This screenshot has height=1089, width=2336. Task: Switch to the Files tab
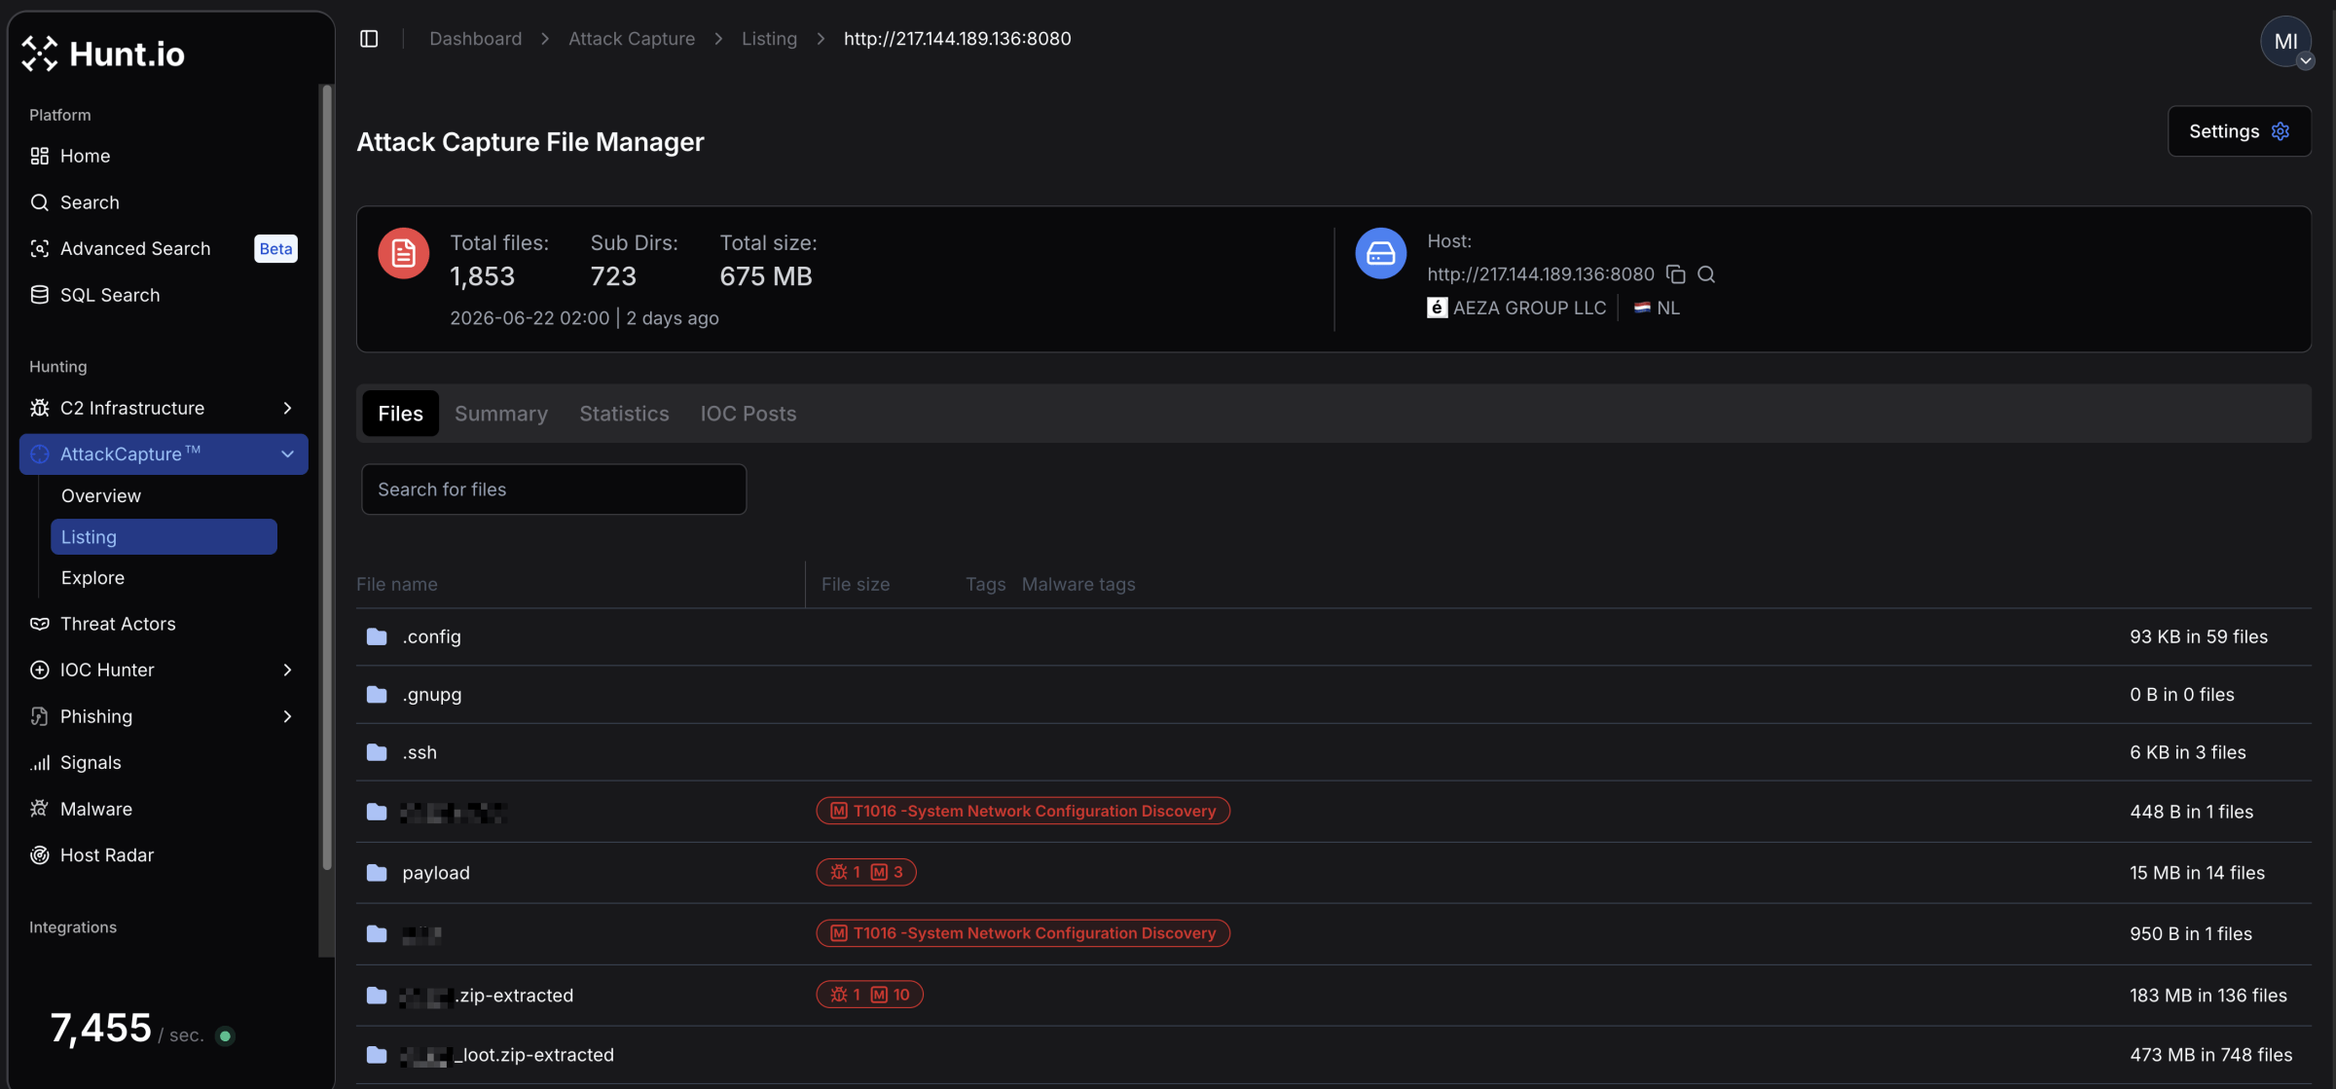coord(400,414)
